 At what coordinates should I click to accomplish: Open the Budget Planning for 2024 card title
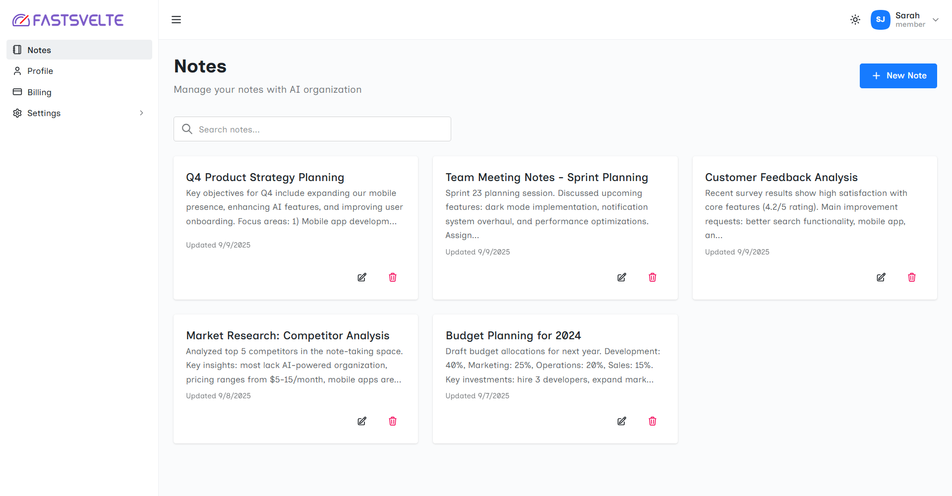pos(513,336)
